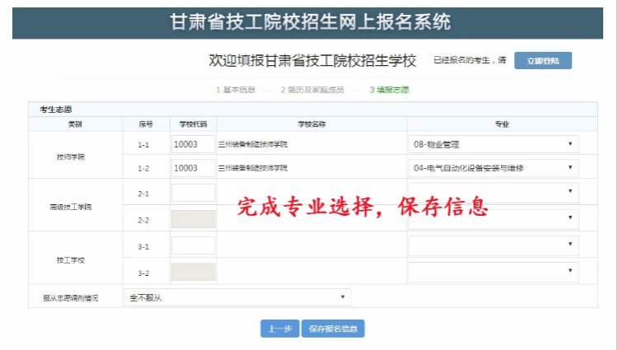Click the 2-2 school code box
The image size is (618, 350).
click(193, 219)
